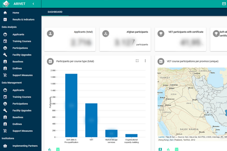Click the trophy icon on Soft-skills certificate card
This screenshot has height=151, width=227.
pyautogui.click(x=216, y=33)
